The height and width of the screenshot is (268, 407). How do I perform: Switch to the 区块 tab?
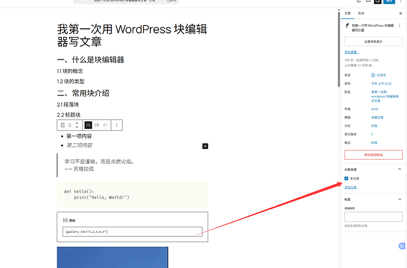(361, 14)
